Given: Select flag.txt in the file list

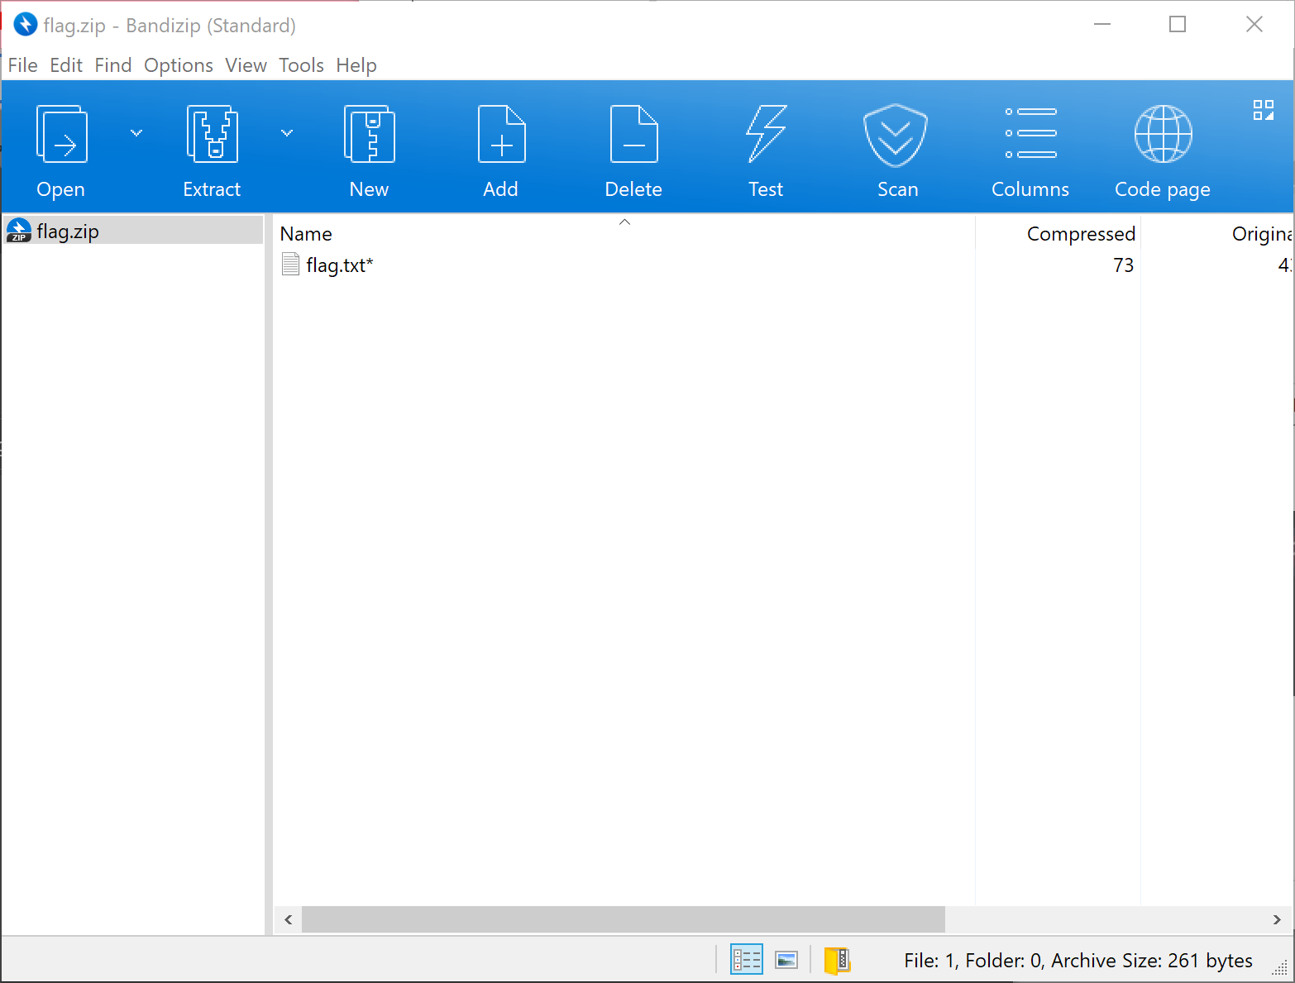Looking at the screenshot, I should point(339,265).
